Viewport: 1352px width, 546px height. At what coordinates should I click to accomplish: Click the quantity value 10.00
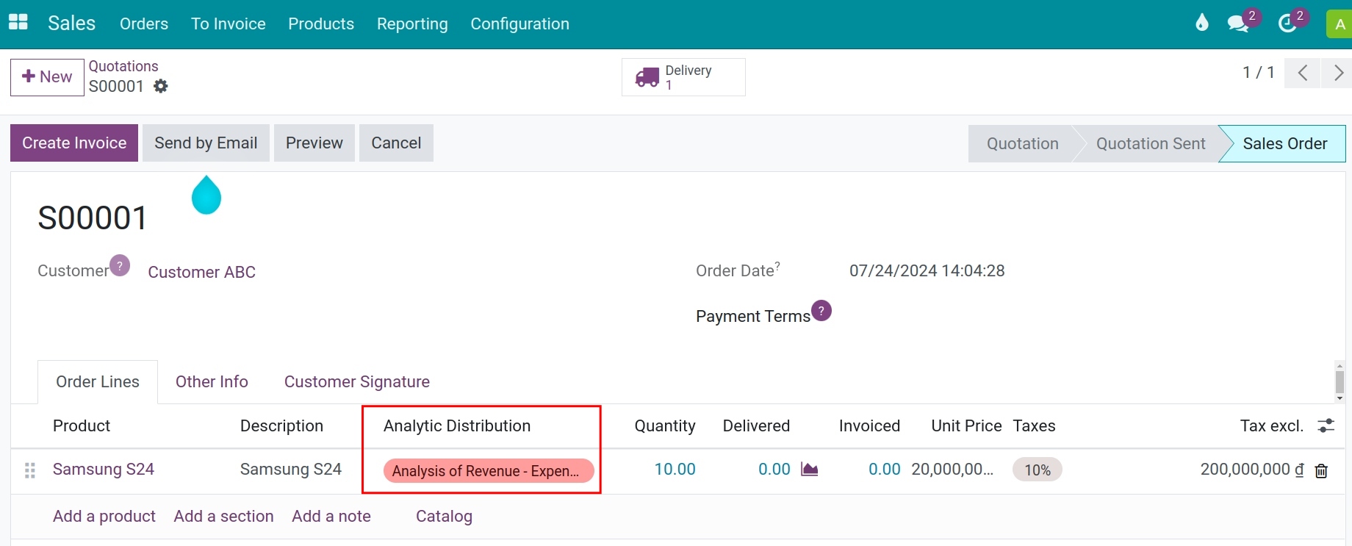[x=675, y=469]
